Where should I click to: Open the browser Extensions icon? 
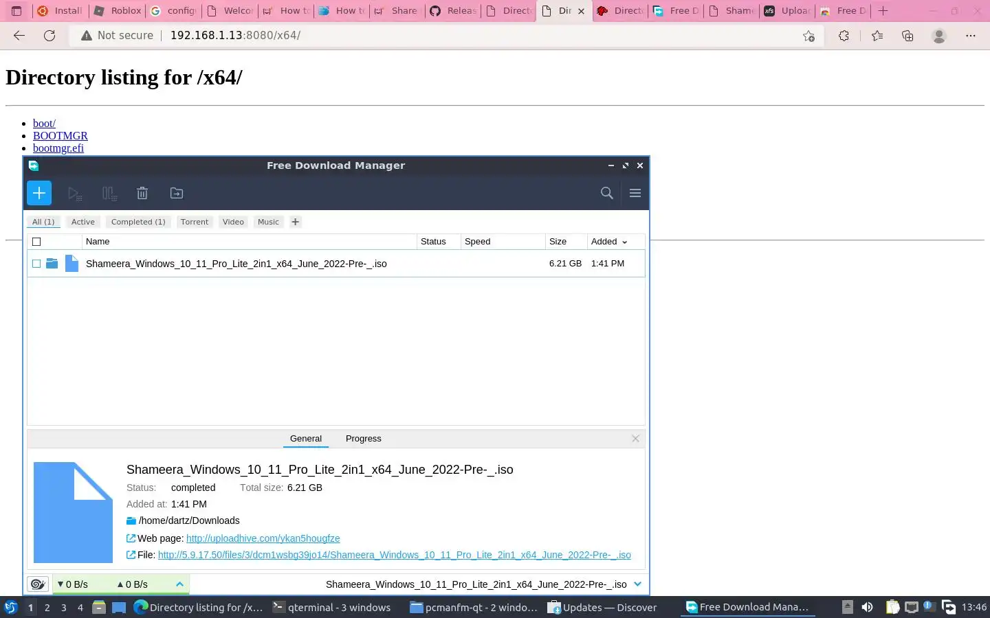pos(844,36)
